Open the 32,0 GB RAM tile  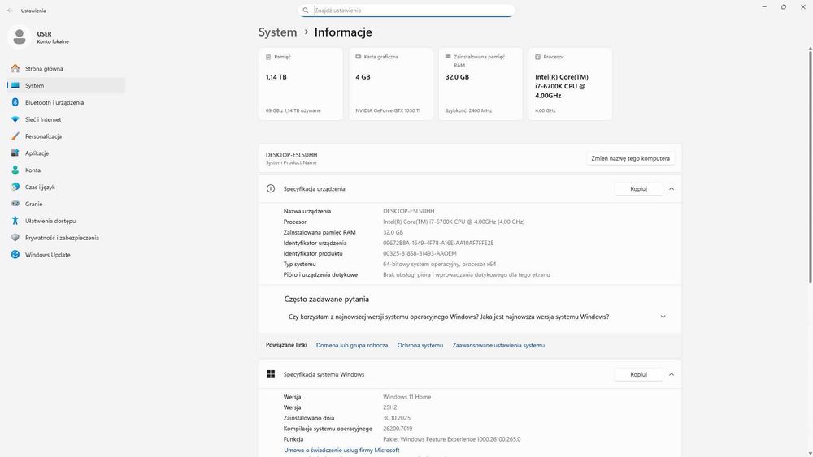pyautogui.click(x=480, y=84)
